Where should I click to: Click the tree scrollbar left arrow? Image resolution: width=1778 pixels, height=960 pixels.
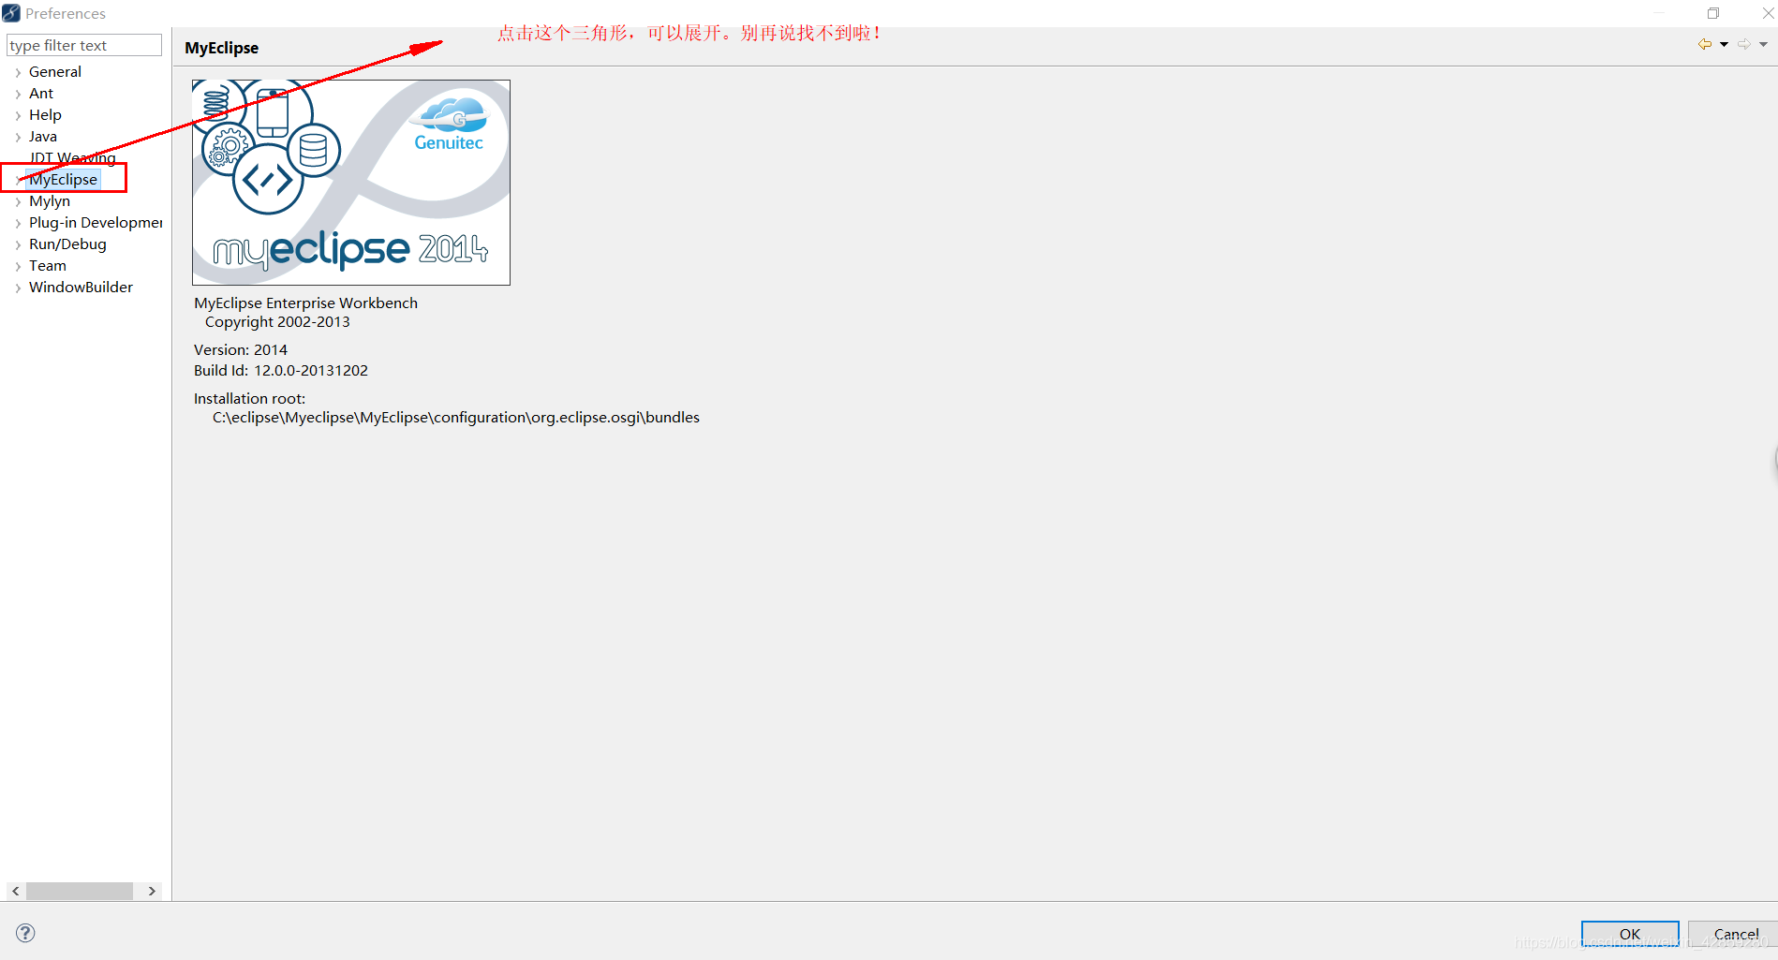(x=16, y=891)
